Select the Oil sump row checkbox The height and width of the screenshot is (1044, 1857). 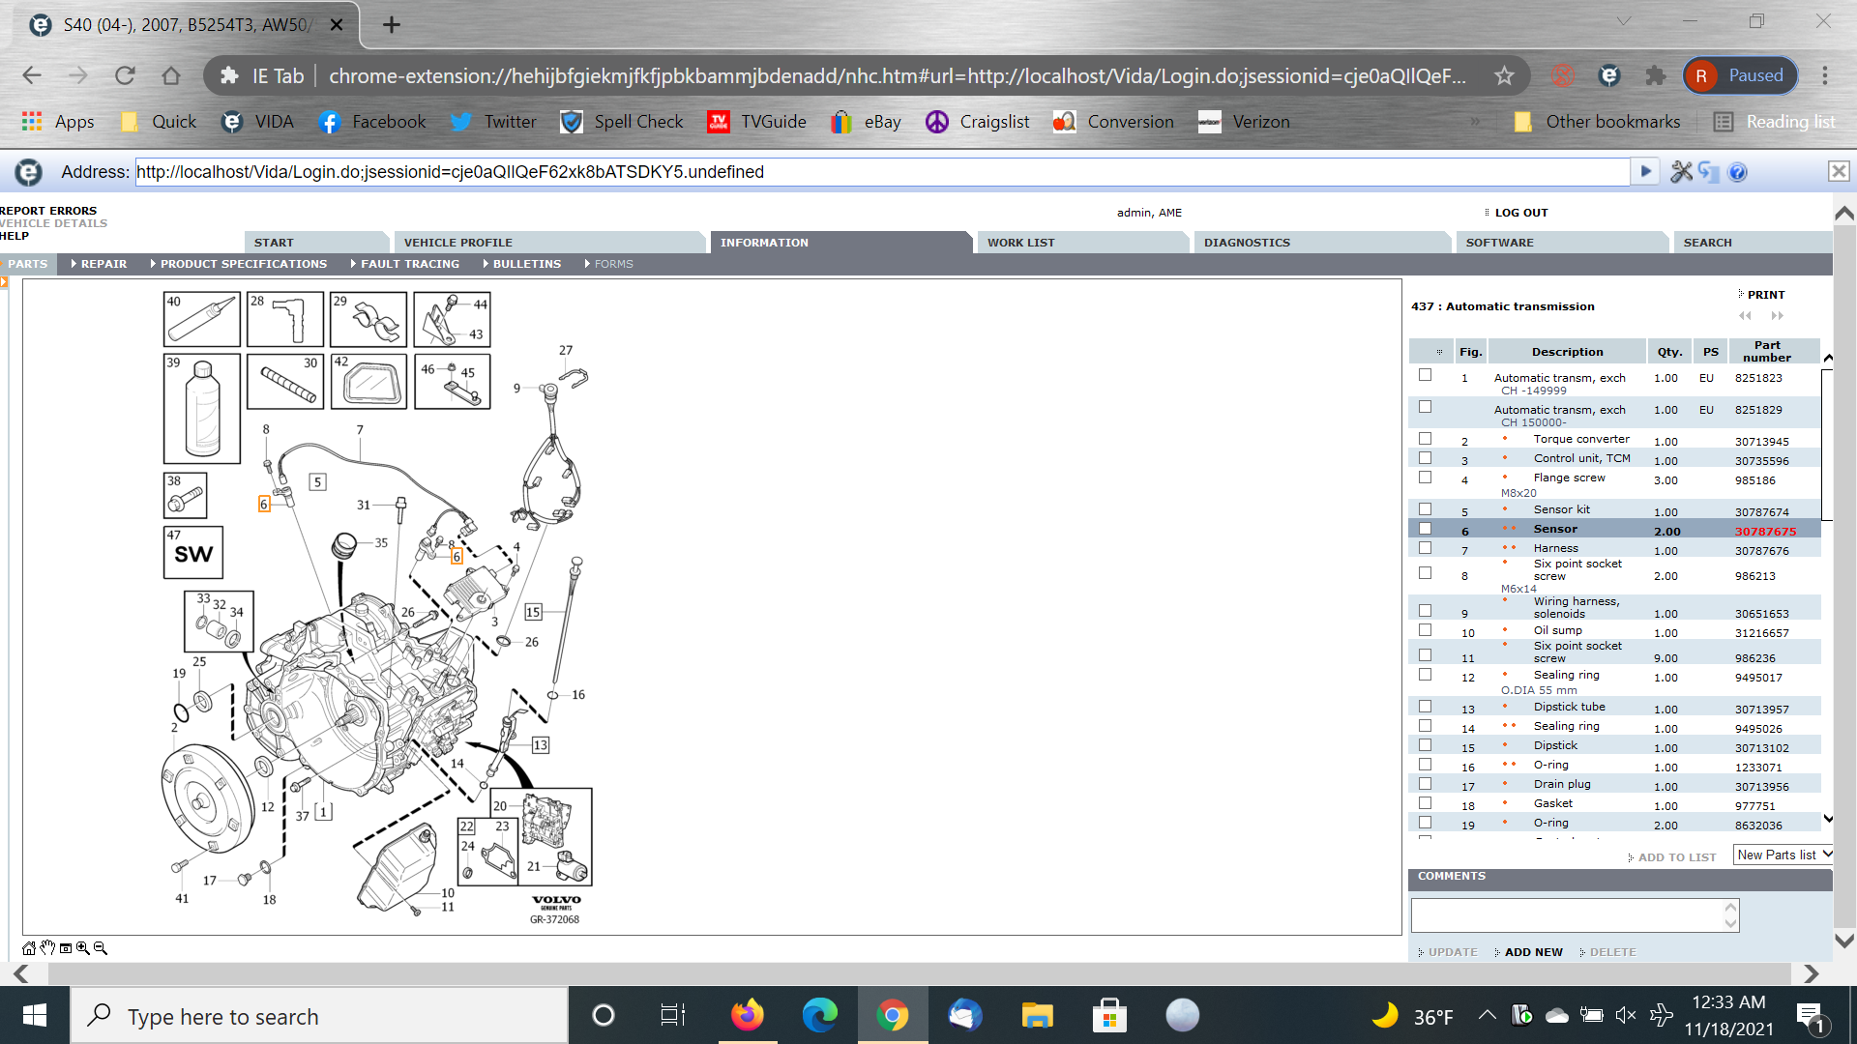click(x=1425, y=630)
